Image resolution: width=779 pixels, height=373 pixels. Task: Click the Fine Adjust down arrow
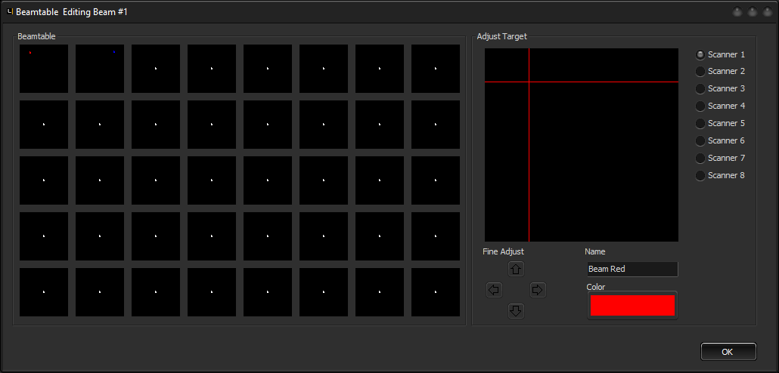(x=517, y=310)
